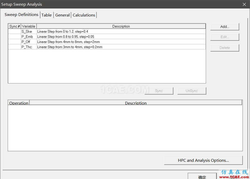Confirm with the 确定 button
The height and width of the screenshot is (179, 250).
pyautogui.click(x=202, y=176)
